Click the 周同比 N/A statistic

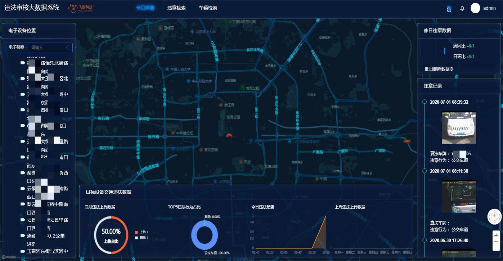[x=464, y=46]
